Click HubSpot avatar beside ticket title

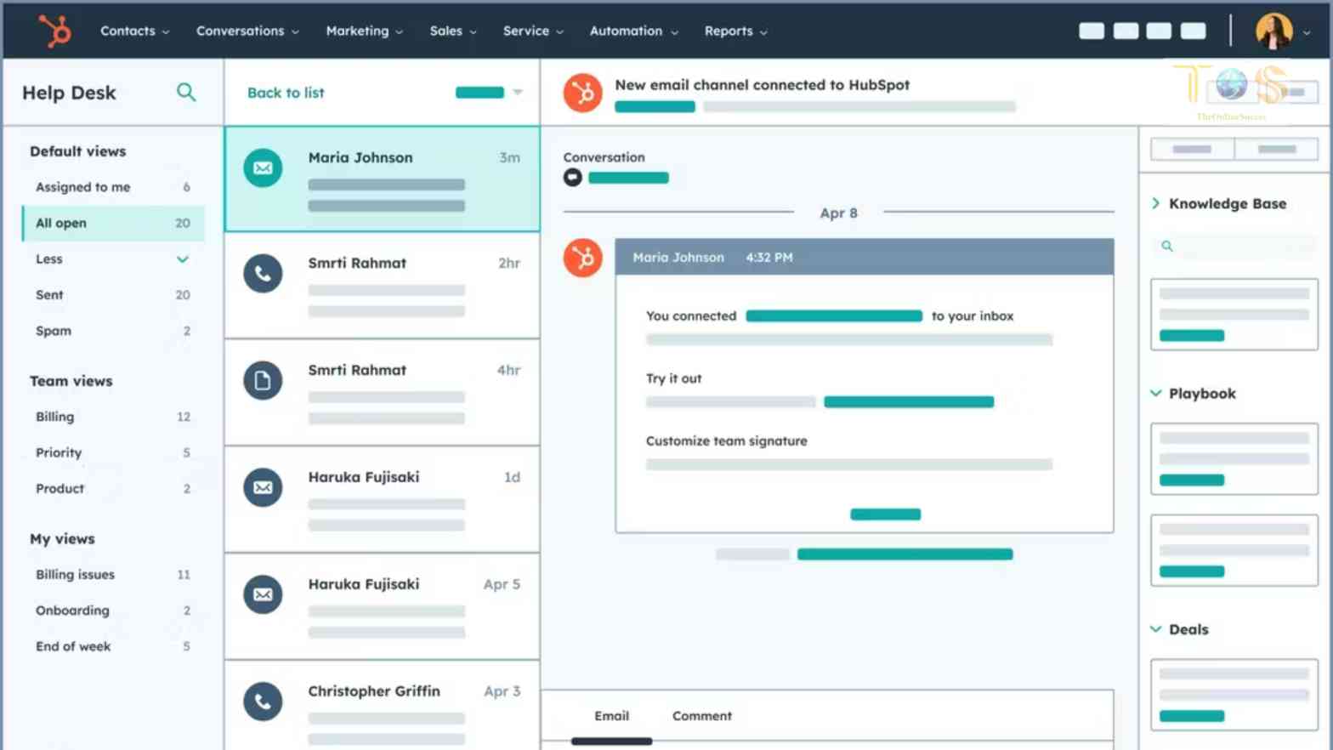(x=583, y=93)
